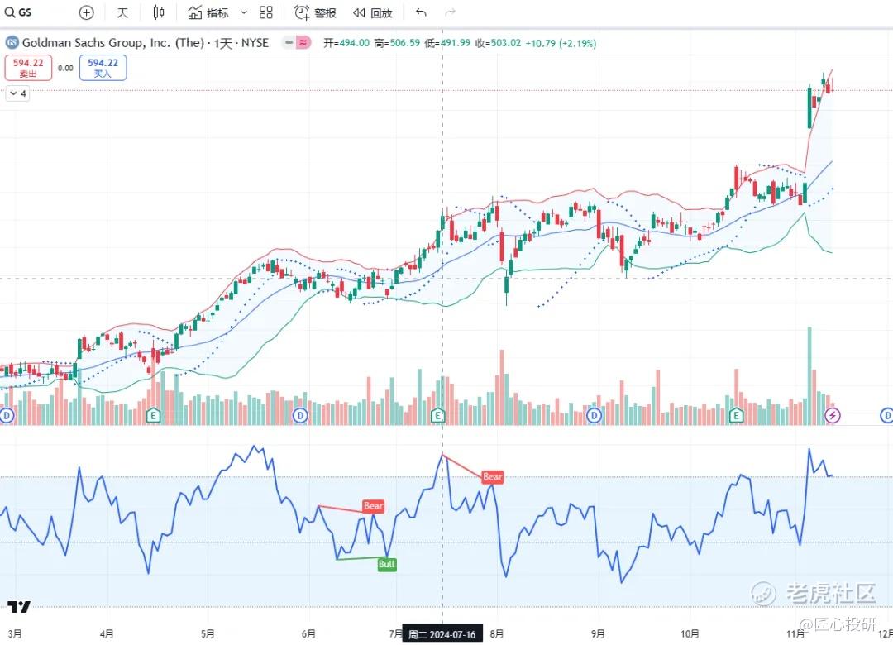
Task: Click the +10.79 (+2.19%) change value
Action: click(561, 43)
